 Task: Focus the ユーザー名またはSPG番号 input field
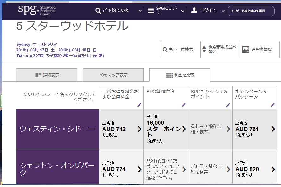251,11
